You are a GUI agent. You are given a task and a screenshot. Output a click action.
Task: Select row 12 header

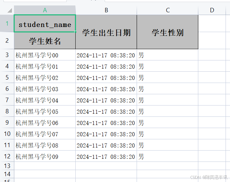(7, 156)
